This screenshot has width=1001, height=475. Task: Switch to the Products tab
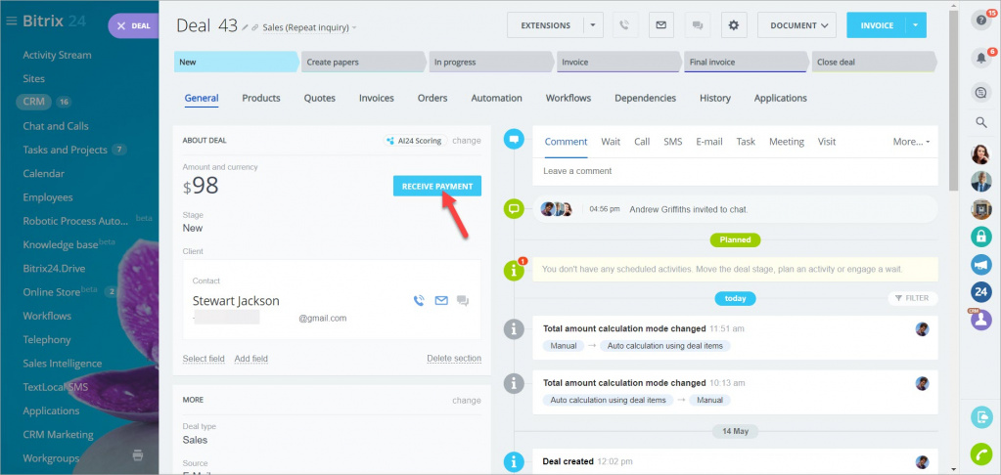(261, 98)
